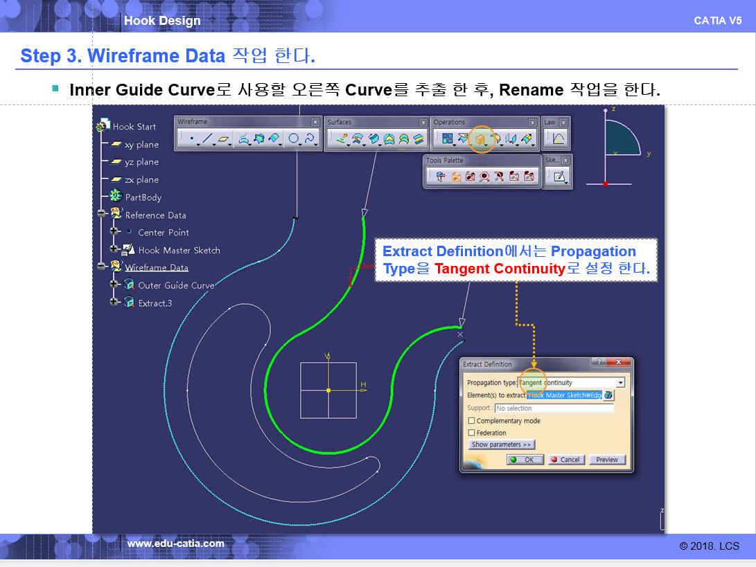Click first icon in Tools Palette

point(439,177)
